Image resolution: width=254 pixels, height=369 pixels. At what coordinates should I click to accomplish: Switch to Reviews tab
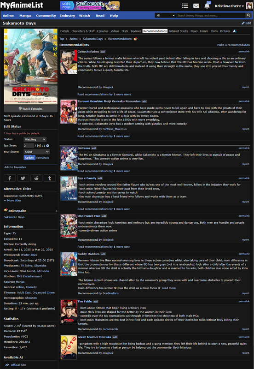pyautogui.click(x=136, y=31)
